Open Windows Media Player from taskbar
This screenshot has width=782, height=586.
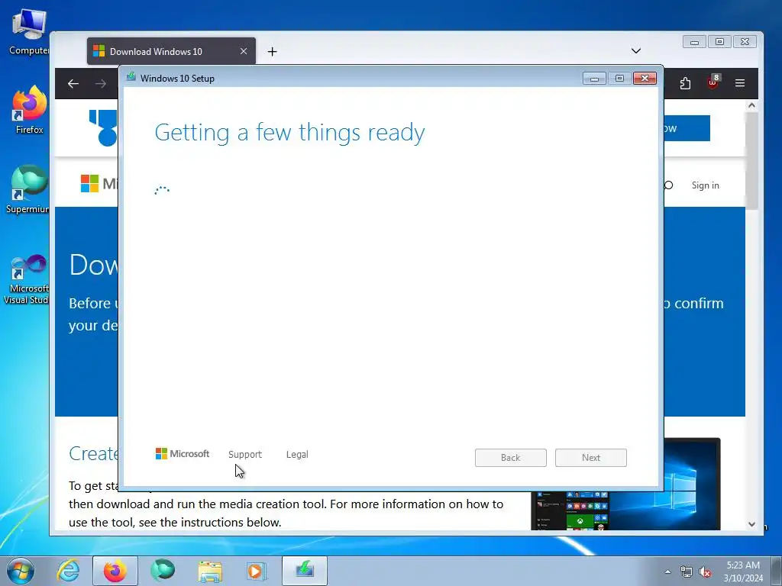coord(257,571)
